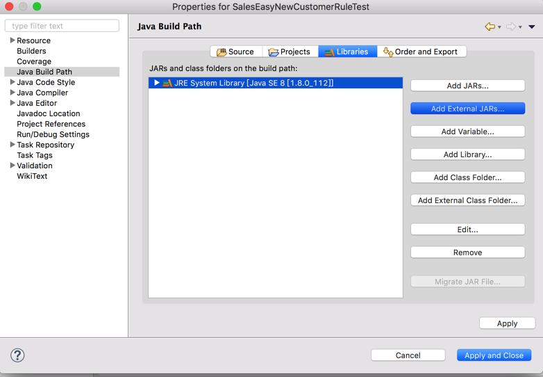Viewport: 543px width, 377px height.
Task: Close the Properties window with red button
Action: 9,6
